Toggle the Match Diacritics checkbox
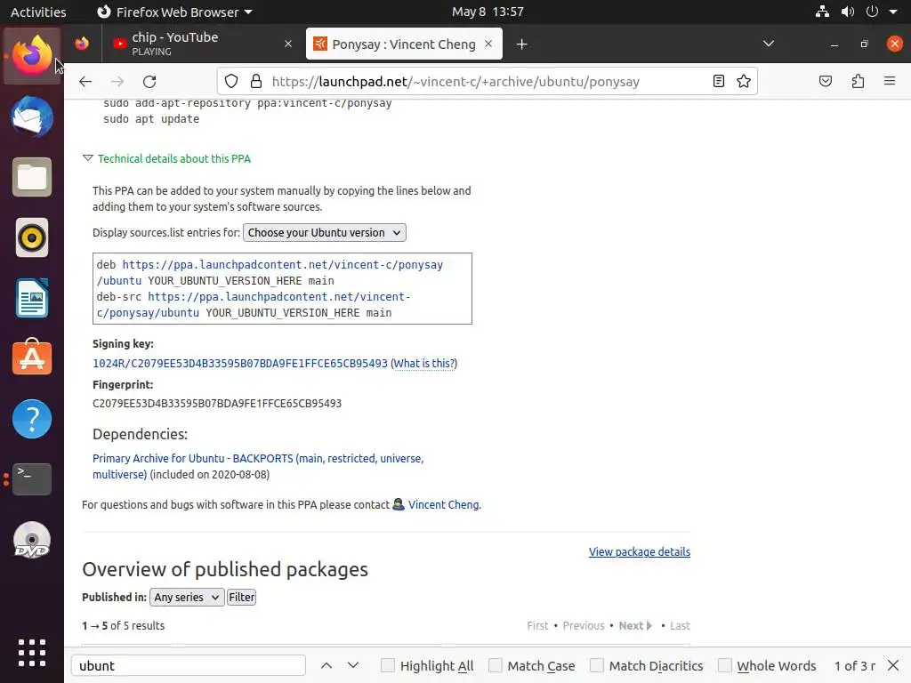Viewport: 911px width, 683px height. [597, 665]
